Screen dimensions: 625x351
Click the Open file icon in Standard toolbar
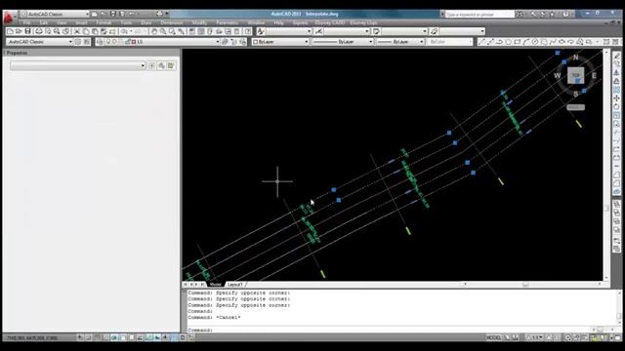[19, 31]
